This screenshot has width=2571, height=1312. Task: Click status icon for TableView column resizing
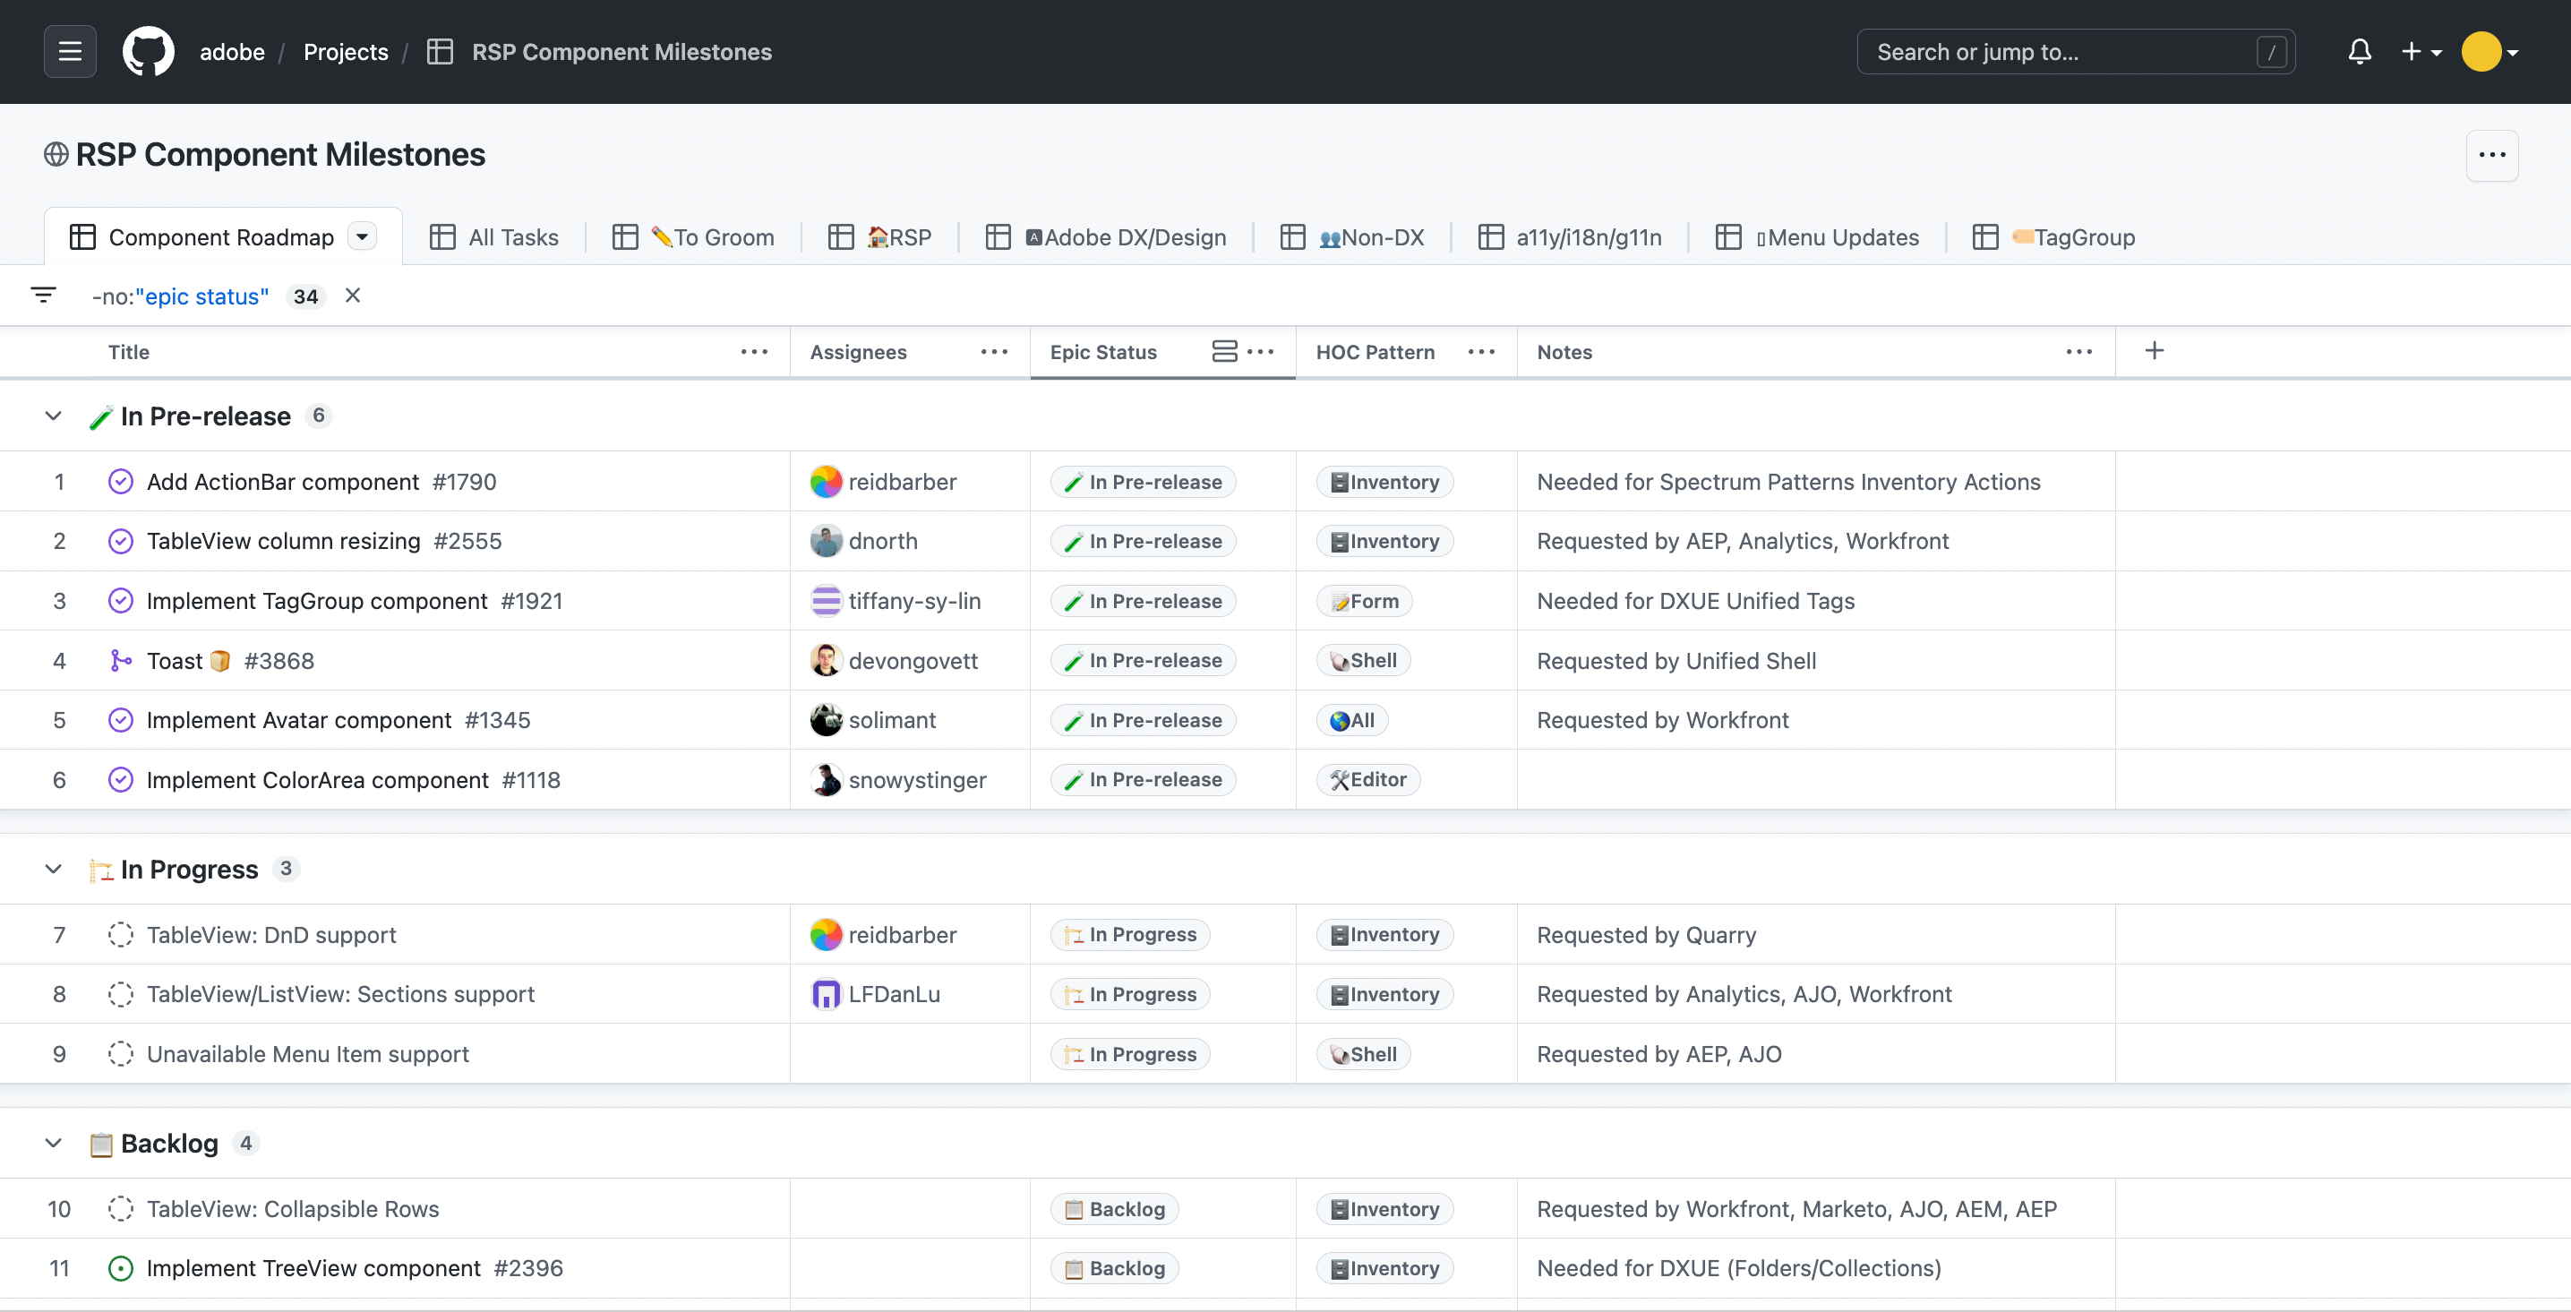(x=121, y=541)
